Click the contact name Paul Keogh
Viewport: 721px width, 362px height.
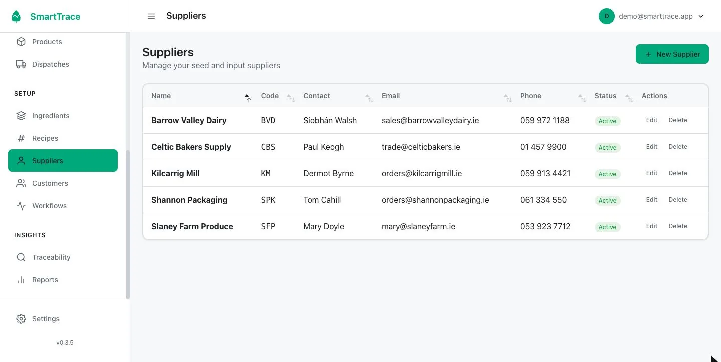tap(324, 147)
